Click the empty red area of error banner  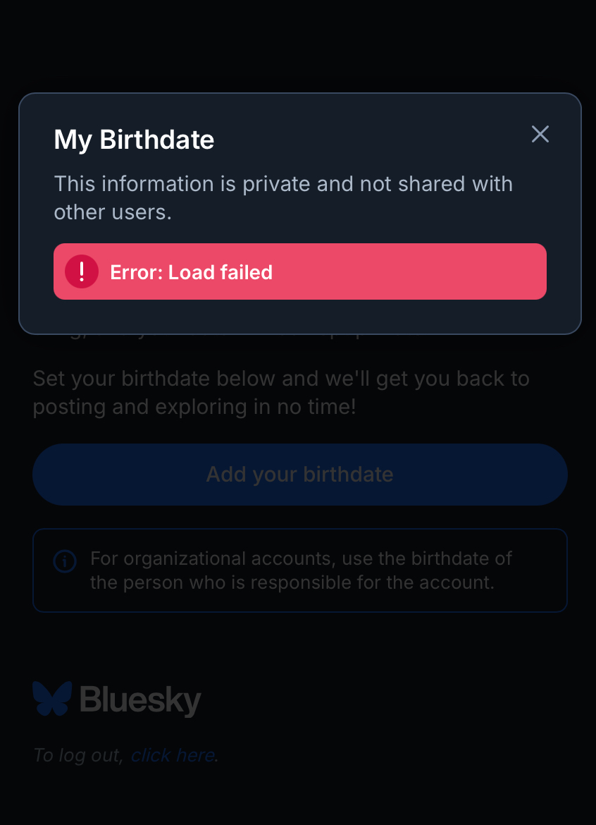coord(423,272)
